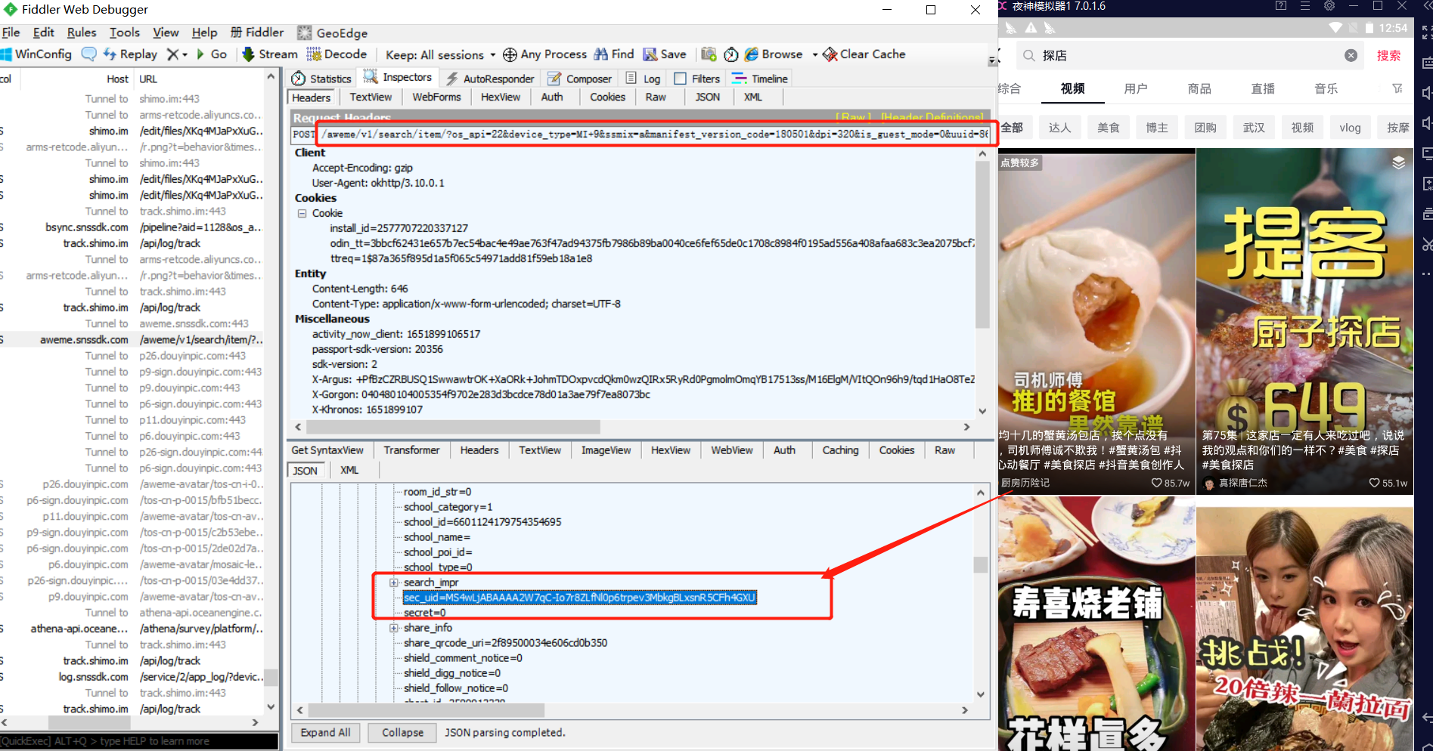Toggle the Decode button
This screenshot has width=1433, height=751.
point(337,54)
